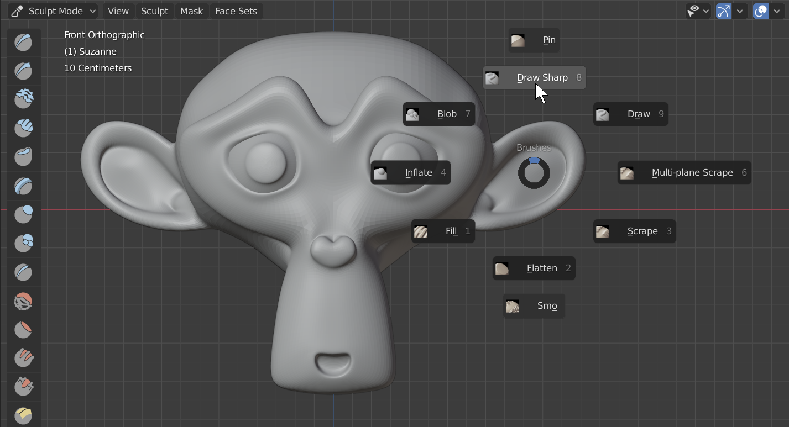Click the Brushes pie center gauge
The image size is (789, 427).
coord(533,172)
